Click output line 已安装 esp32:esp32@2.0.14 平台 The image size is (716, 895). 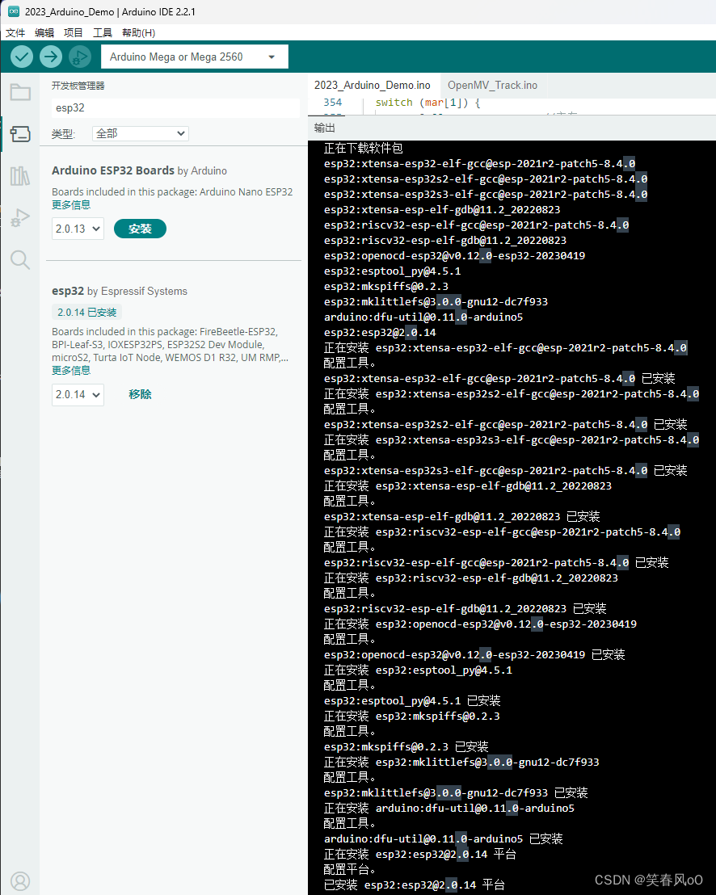(x=414, y=885)
